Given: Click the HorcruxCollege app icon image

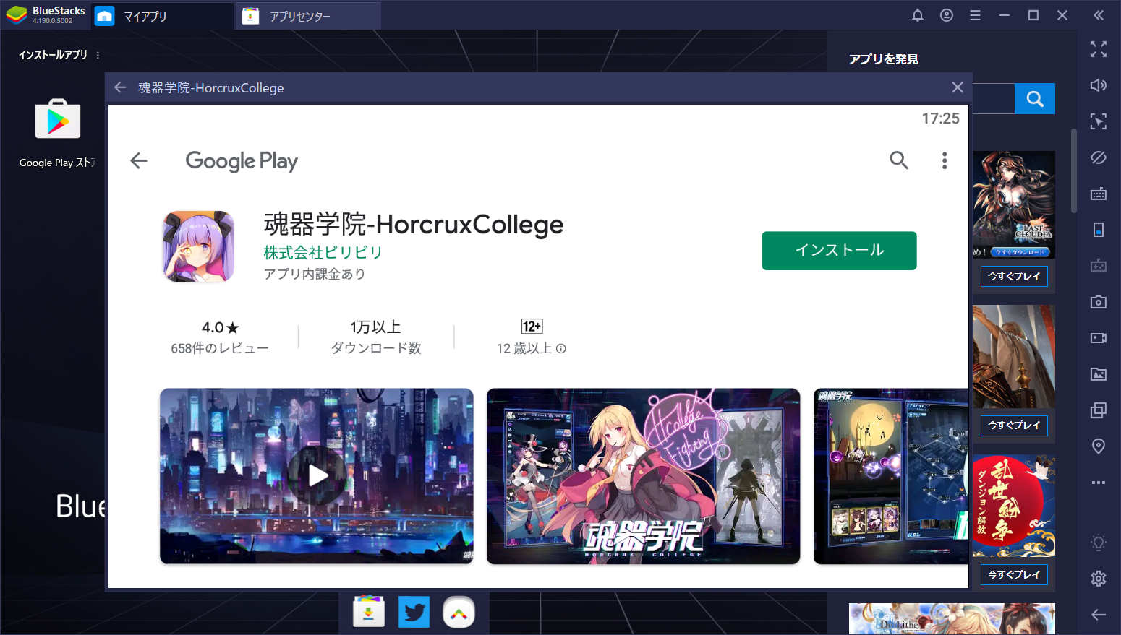Looking at the screenshot, I should click(199, 246).
